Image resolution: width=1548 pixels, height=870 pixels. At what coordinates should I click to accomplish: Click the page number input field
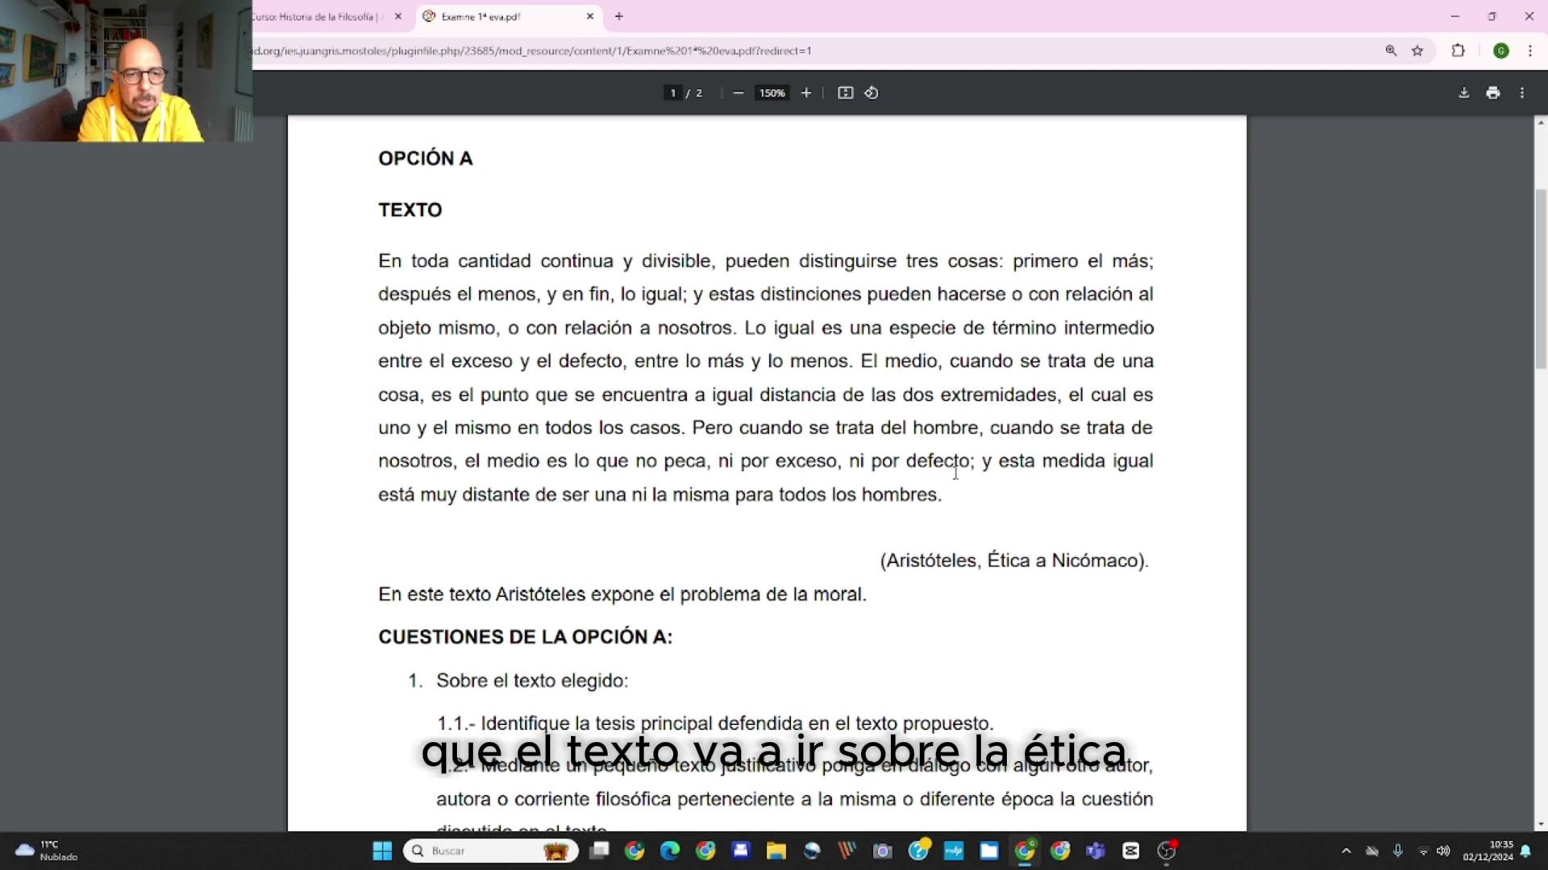coord(672,93)
